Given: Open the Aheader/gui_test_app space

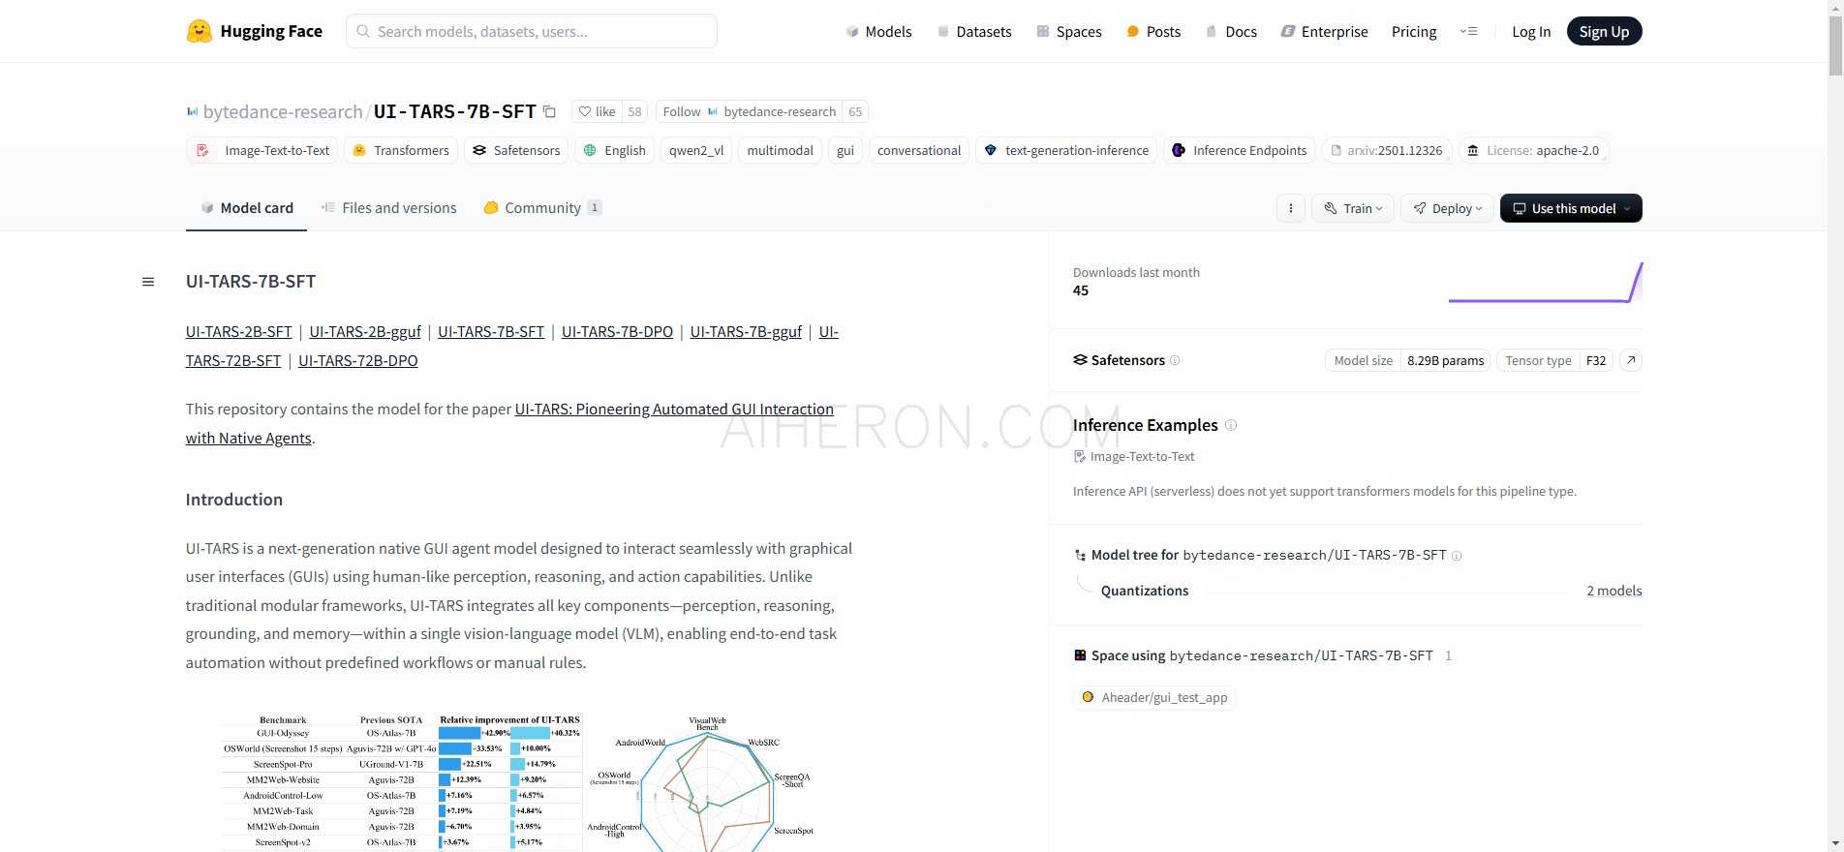Looking at the screenshot, I should [x=1154, y=697].
